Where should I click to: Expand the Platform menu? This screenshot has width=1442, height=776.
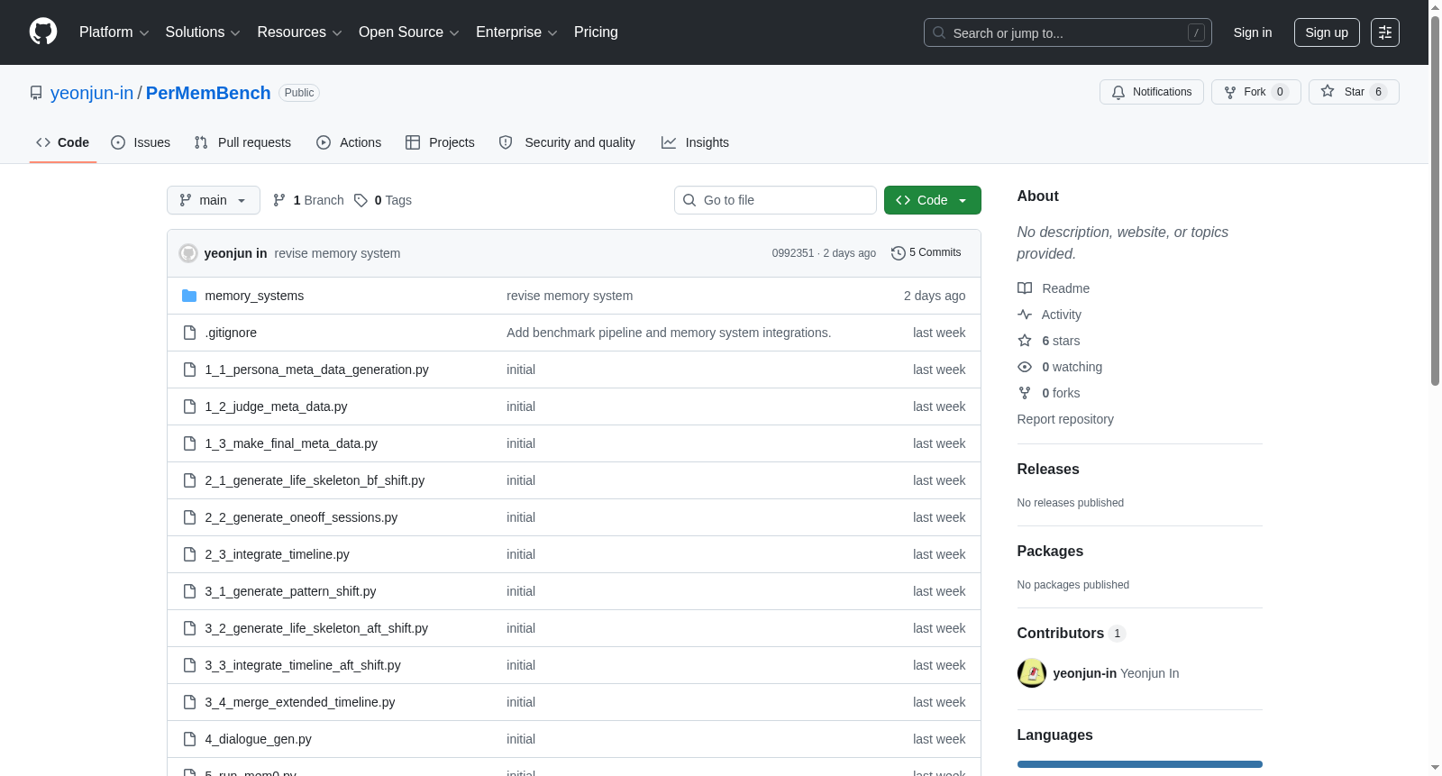(x=114, y=32)
